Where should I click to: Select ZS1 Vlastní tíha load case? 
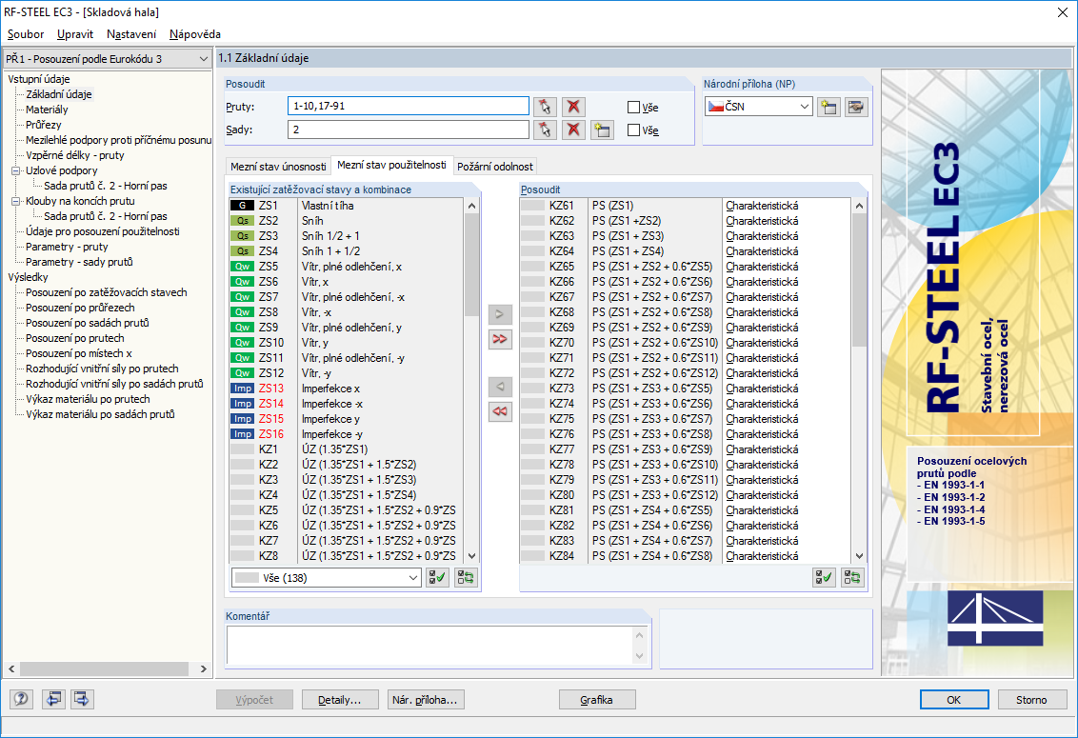click(x=347, y=206)
